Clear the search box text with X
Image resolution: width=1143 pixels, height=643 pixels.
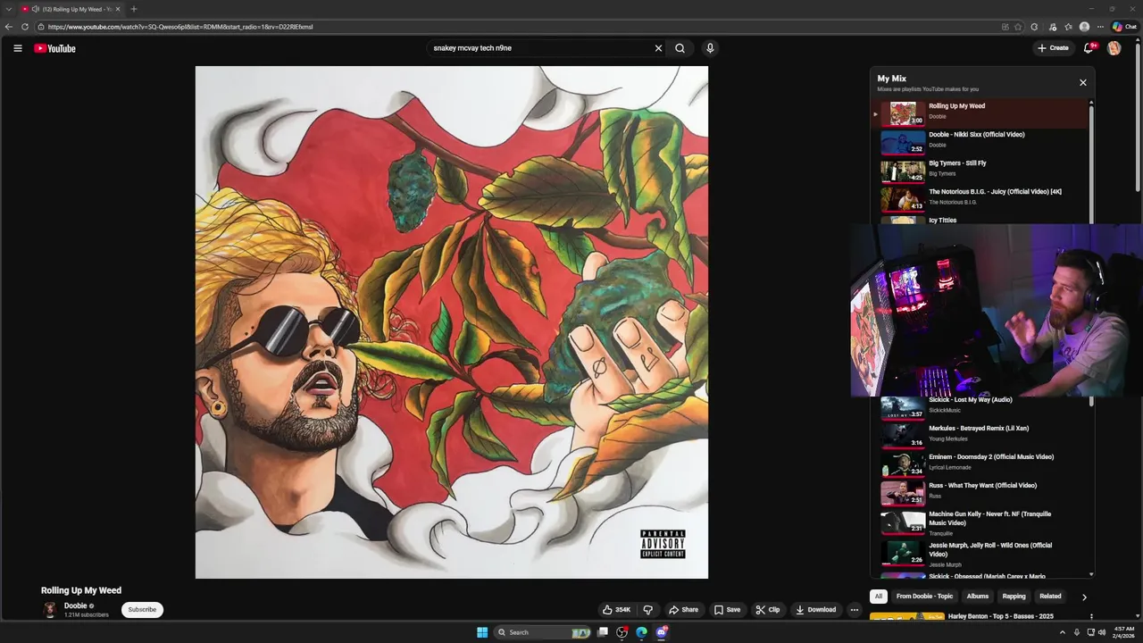coord(659,48)
